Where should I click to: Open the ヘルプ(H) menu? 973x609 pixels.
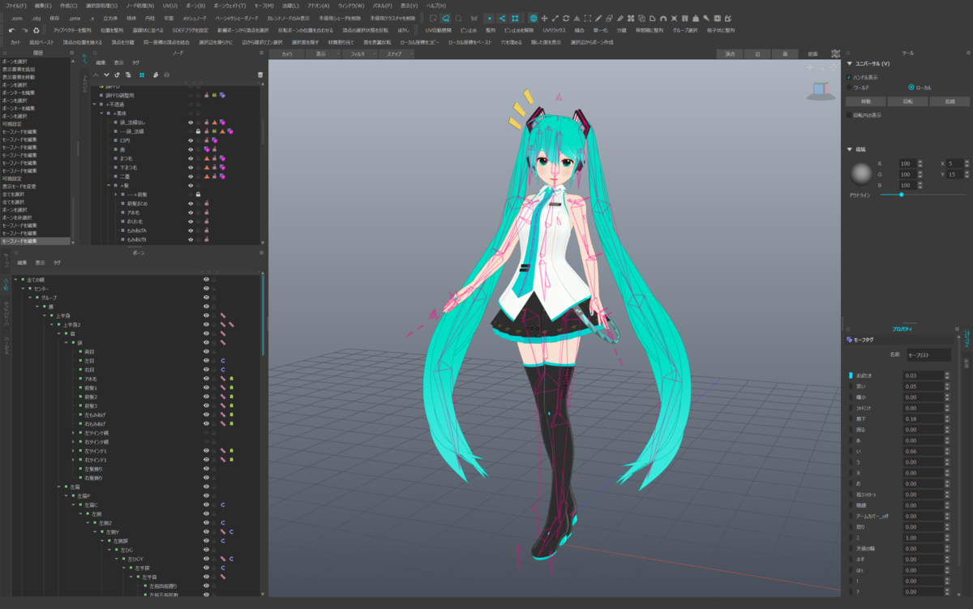tap(436, 5)
